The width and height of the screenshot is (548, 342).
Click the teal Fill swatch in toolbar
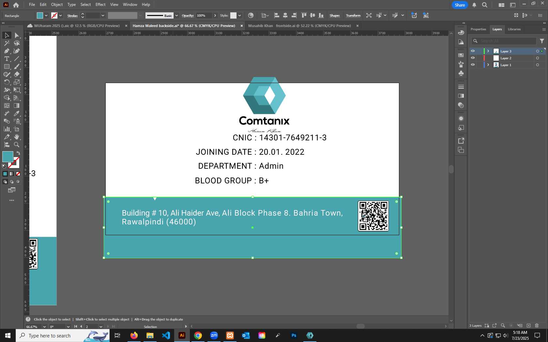tap(8, 157)
